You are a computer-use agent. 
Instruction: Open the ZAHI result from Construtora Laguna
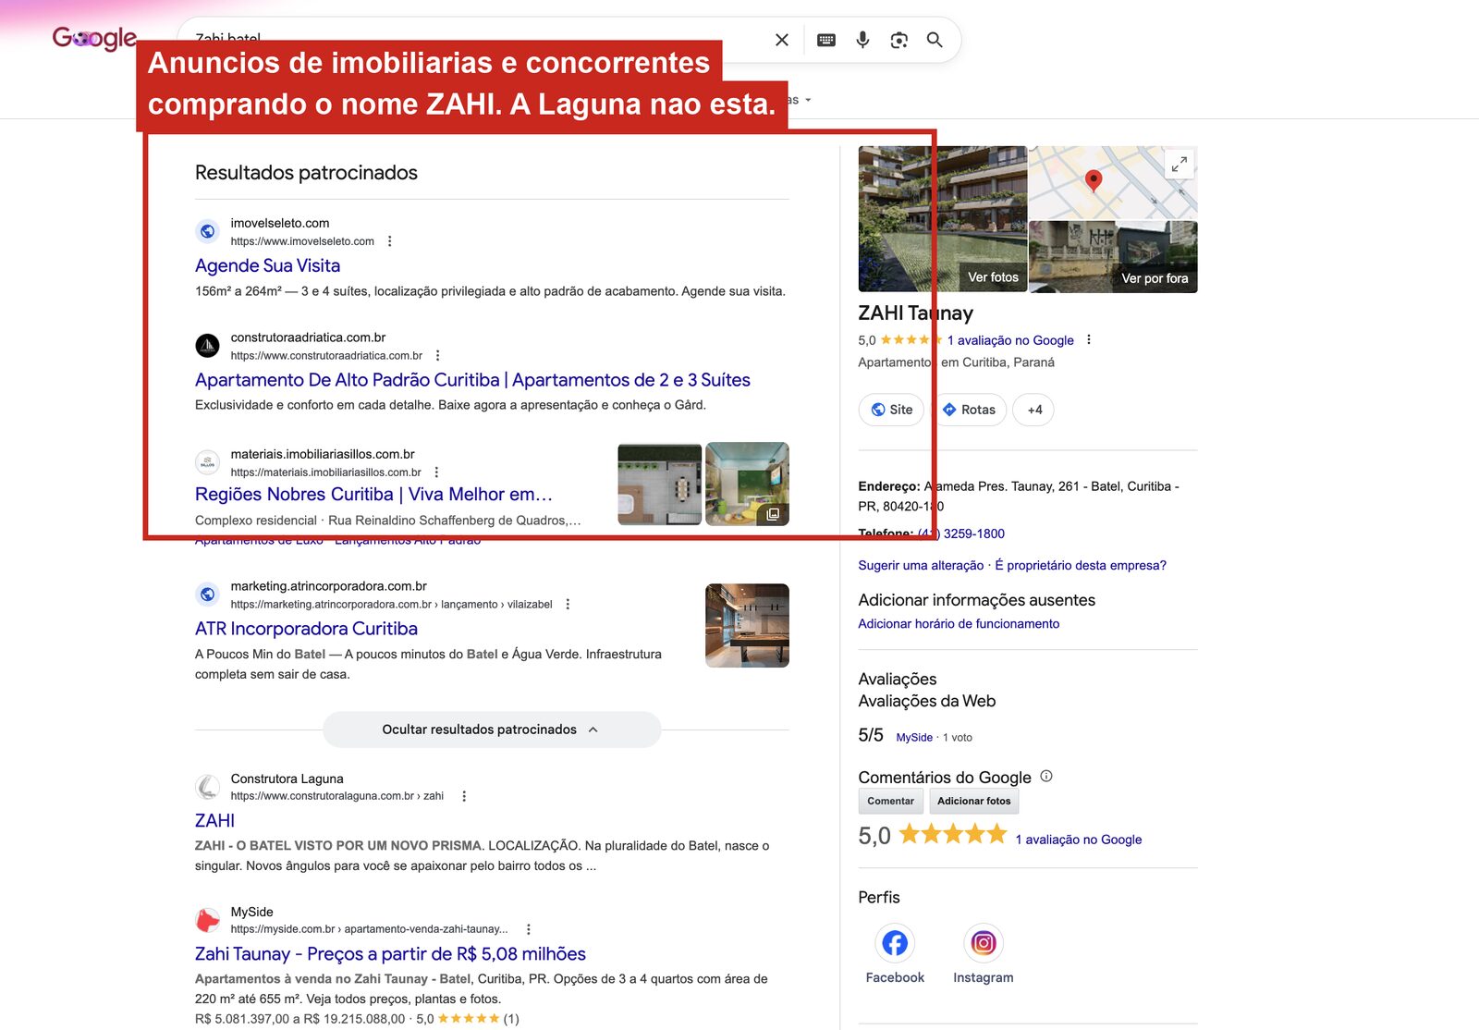pos(214,820)
